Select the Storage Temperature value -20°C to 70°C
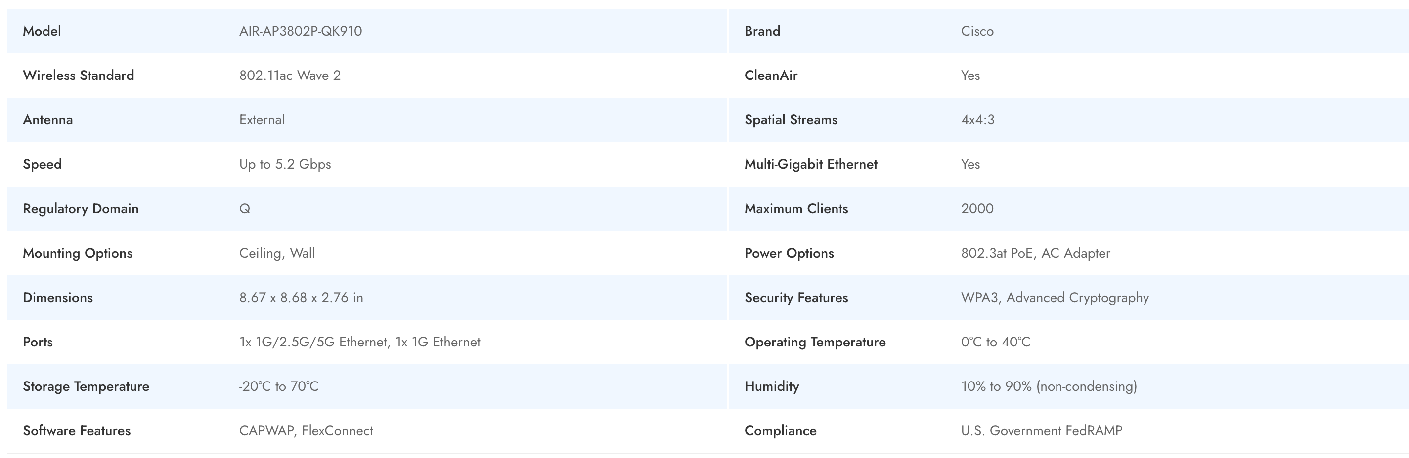Image resolution: width=1409 pixels, height=458 pixels. tap(278, 386)
